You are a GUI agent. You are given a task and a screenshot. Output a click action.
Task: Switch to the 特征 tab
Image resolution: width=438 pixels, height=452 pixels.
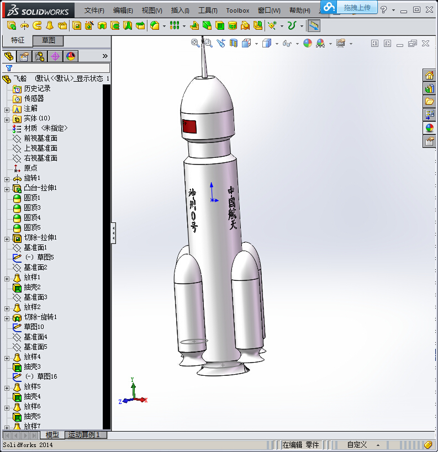pos(18,40)
